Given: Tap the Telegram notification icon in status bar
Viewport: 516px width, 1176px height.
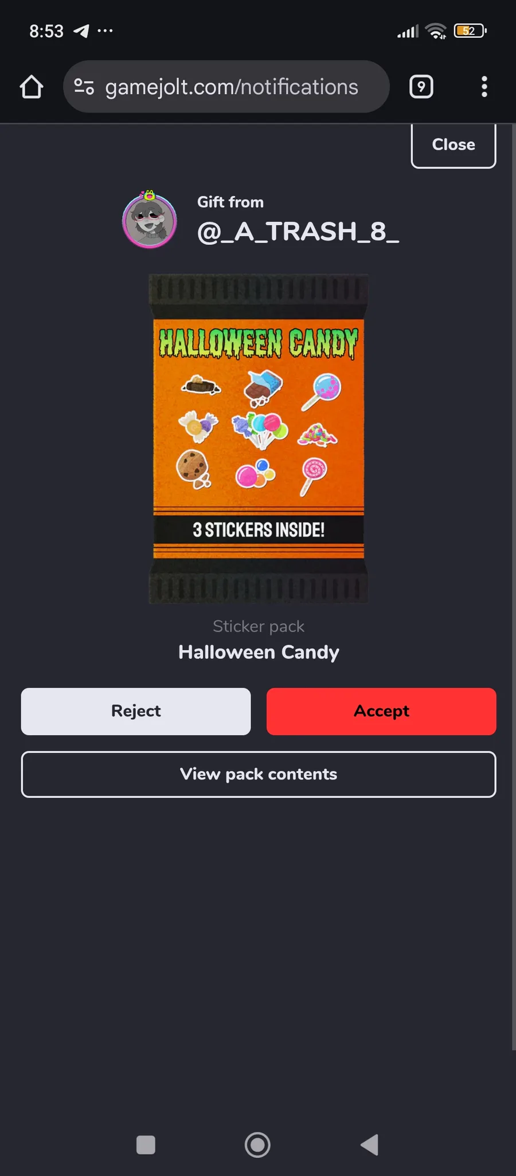Looking at the screenshot, I should point(81,31).
